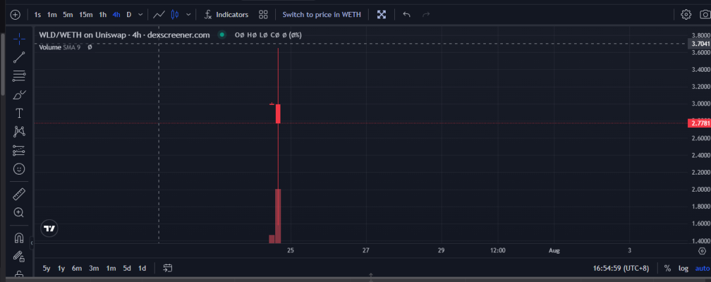
Task: Activate the zoom in tool
Action: pyautogui.click(x=19, y=213)
